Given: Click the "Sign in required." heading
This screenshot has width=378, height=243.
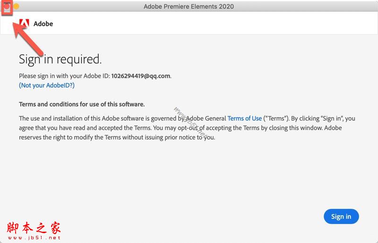Looking at the screenshot, I should point(60,60).
